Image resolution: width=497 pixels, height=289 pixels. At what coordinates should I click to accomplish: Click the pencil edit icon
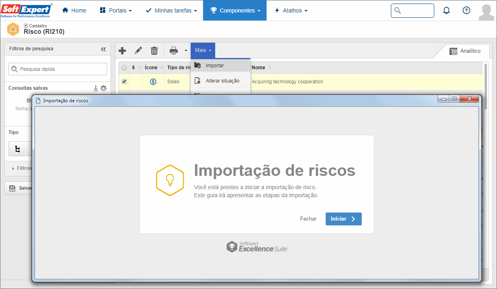138,50
